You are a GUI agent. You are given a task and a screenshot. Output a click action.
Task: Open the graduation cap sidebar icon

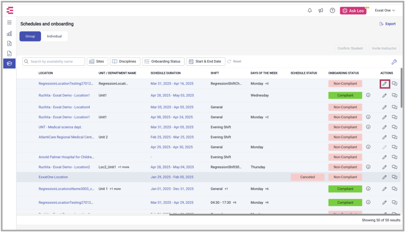[x=10, y=63]
